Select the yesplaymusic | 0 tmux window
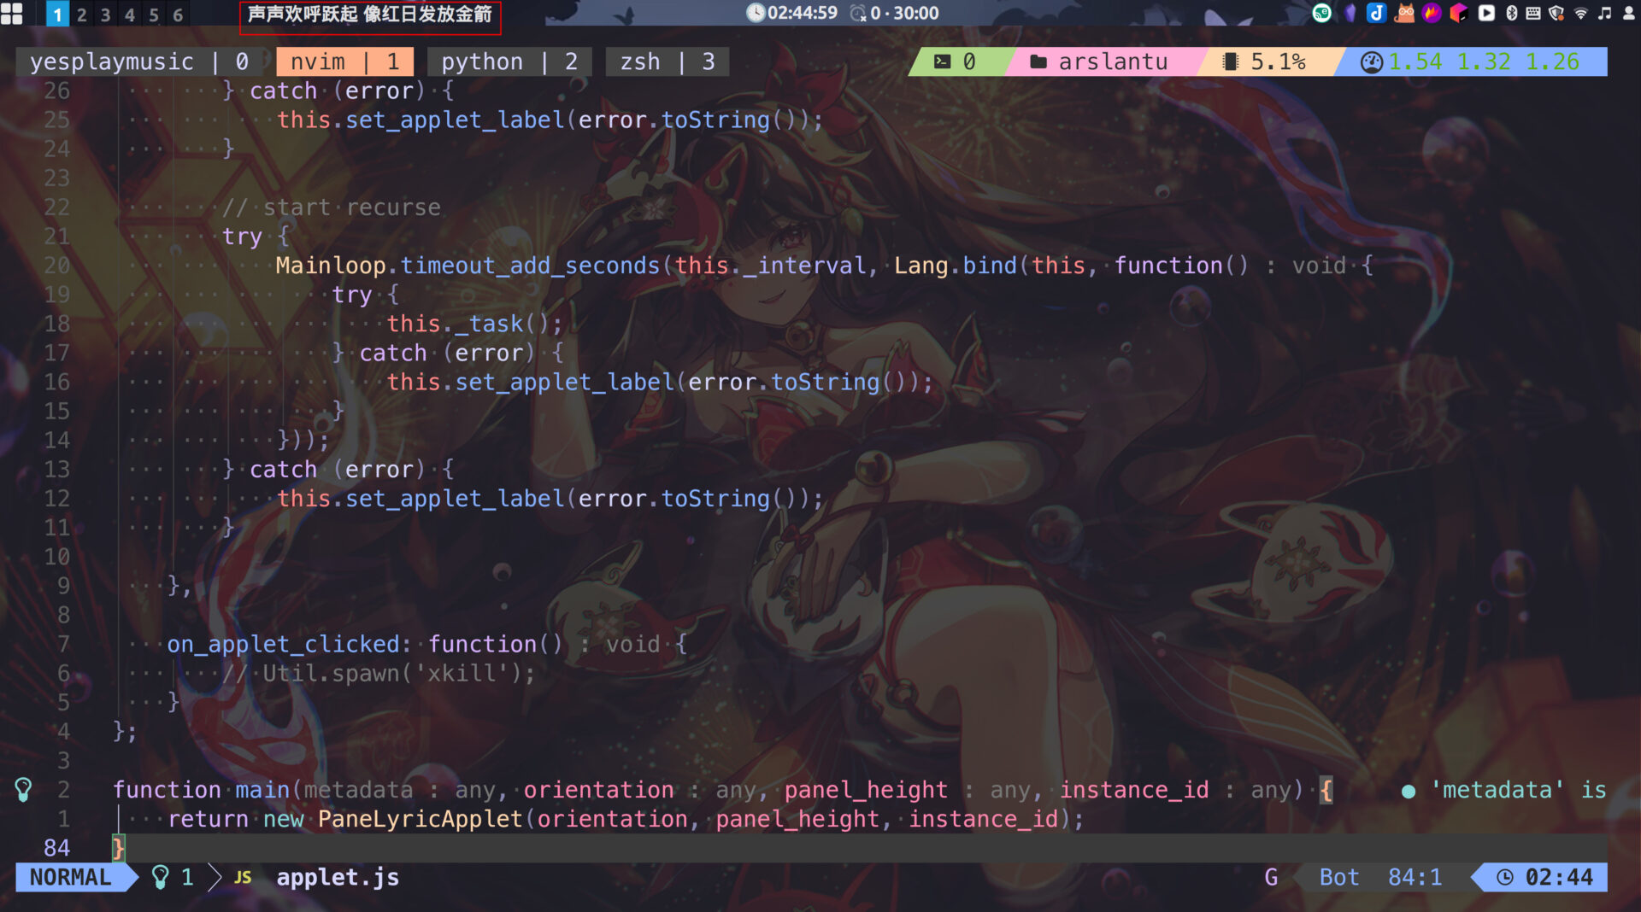 139,61
